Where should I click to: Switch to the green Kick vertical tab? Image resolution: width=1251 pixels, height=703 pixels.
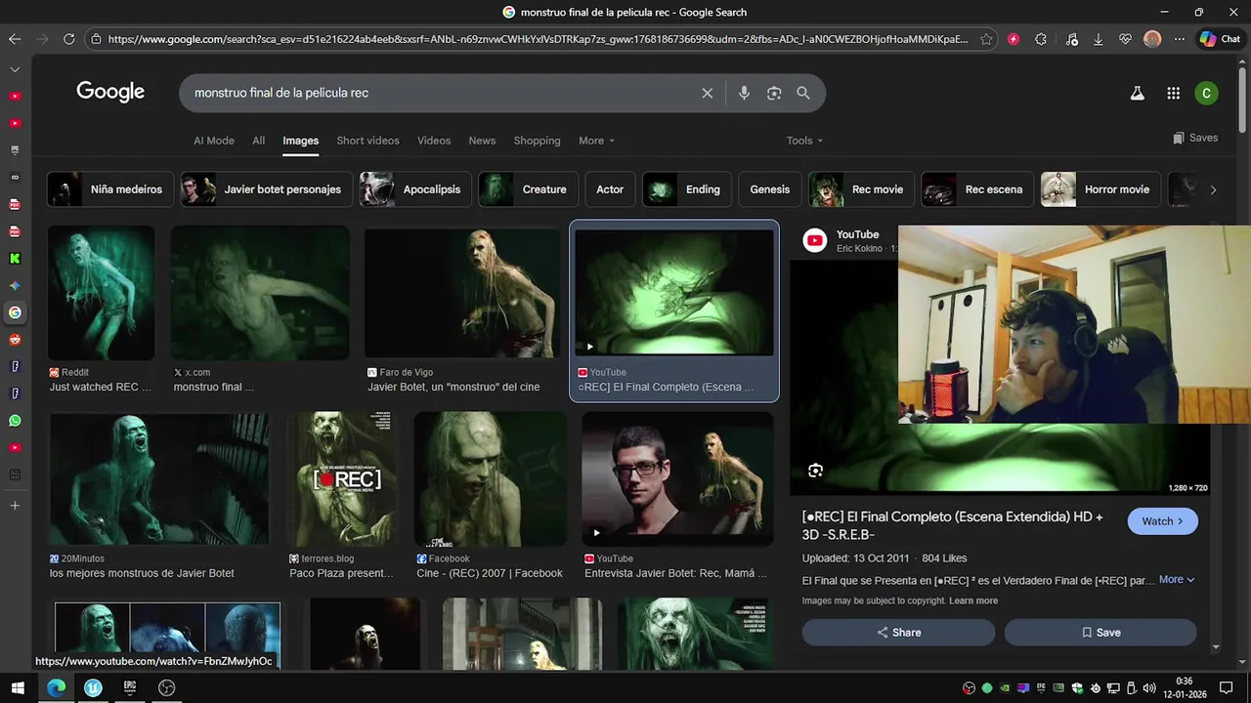[x=15, y=259]
